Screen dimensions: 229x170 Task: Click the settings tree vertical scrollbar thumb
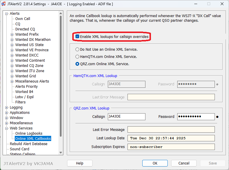click(61, 76)
